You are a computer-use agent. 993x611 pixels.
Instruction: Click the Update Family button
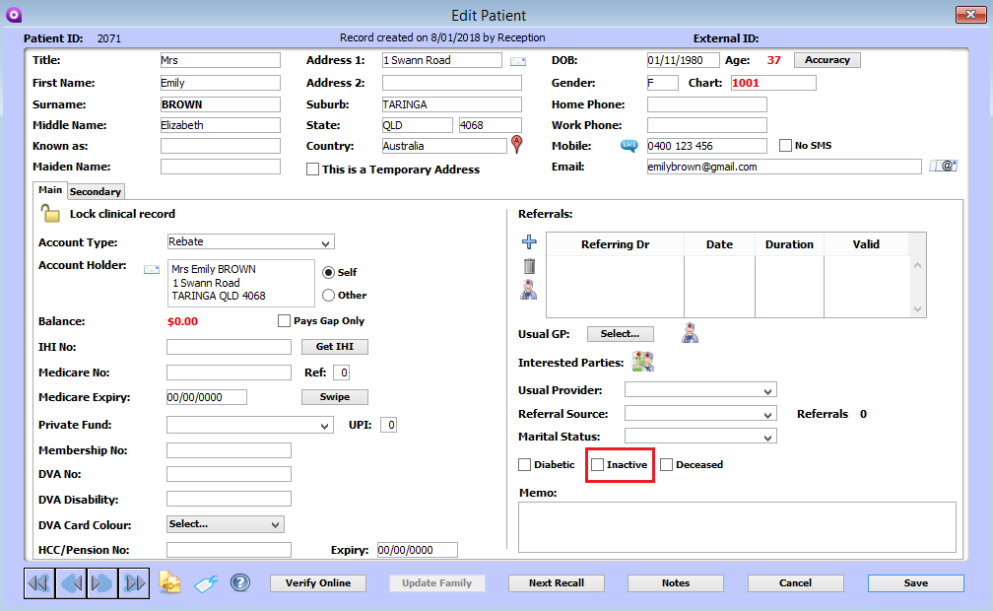437,583
